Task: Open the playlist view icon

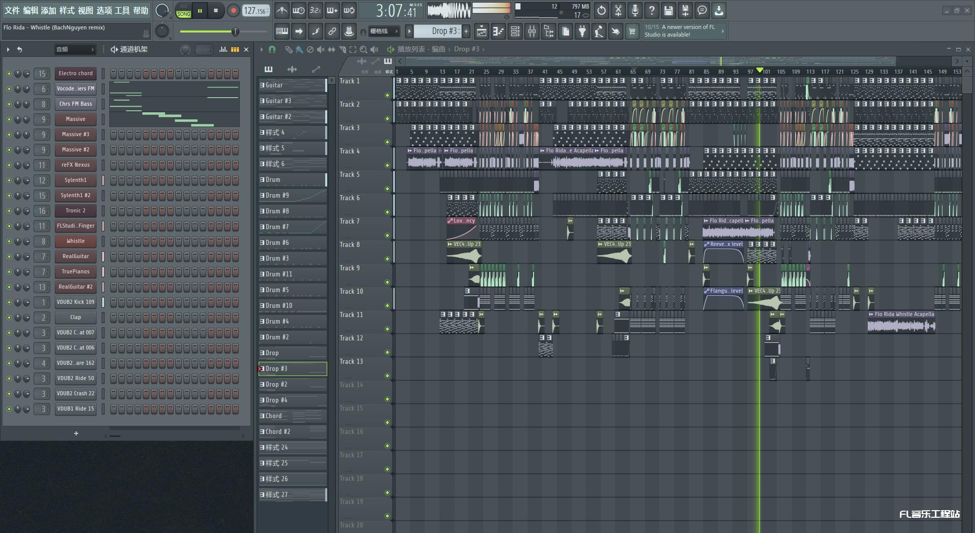Action: click(x=482, y=32)
